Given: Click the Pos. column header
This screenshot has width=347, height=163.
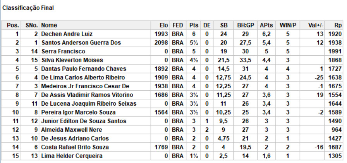Looking at the screenshot, I should click(13, 25).
